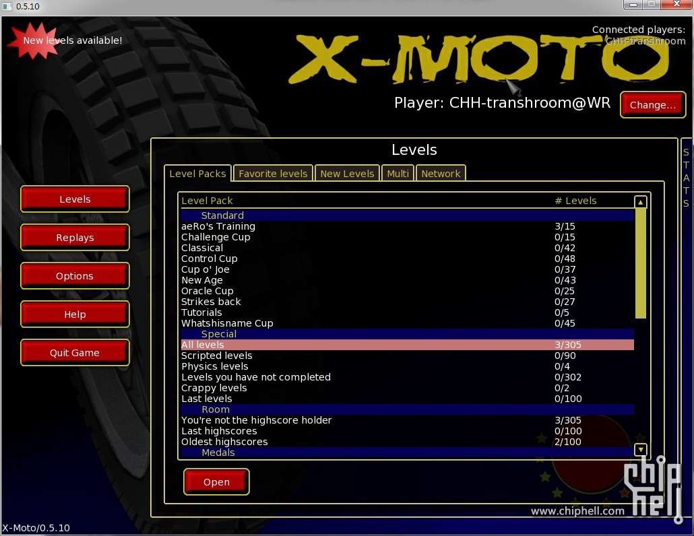Image resolution: width=694 pixels, height=536 pixels.
Task: Select the New Age pack
Action: click(x=407, y=280)
